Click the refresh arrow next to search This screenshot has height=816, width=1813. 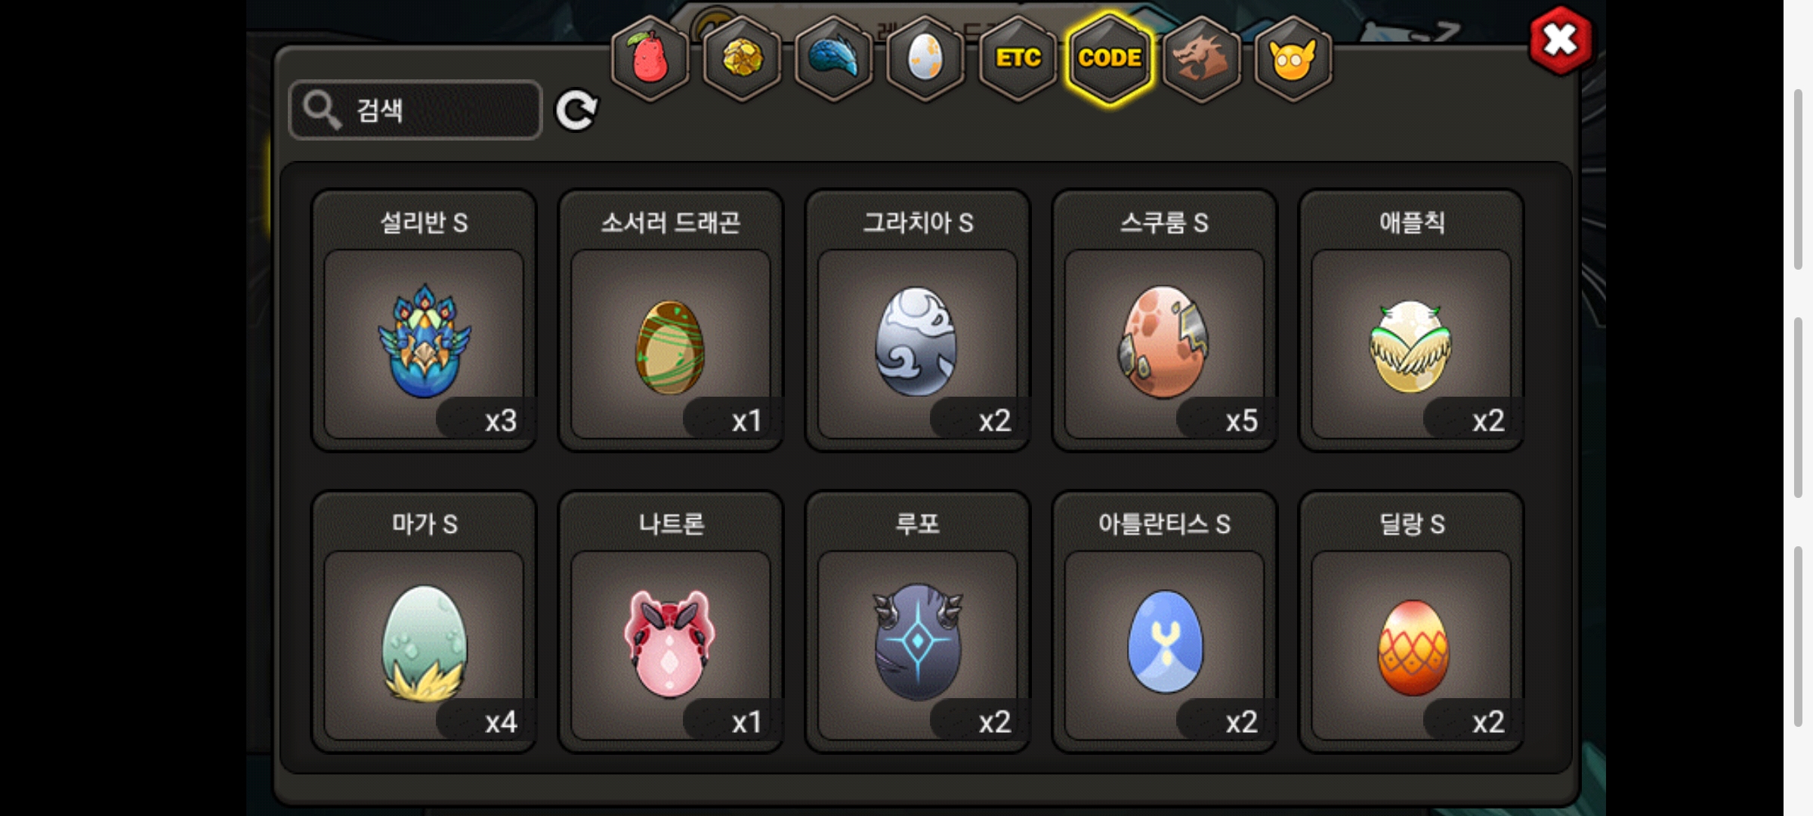576,111
